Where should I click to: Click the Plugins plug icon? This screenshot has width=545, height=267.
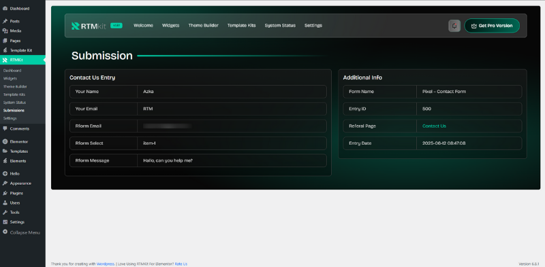pos(5,193)
